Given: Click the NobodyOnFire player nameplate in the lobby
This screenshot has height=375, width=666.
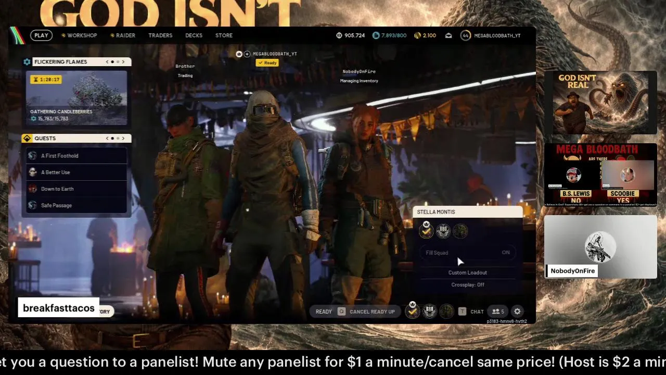Looking at the screenshot, I should point(359,71).
